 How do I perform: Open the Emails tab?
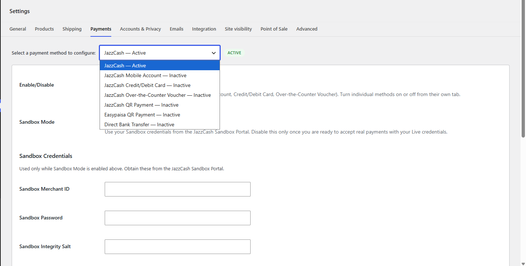(x=177, y=29)
